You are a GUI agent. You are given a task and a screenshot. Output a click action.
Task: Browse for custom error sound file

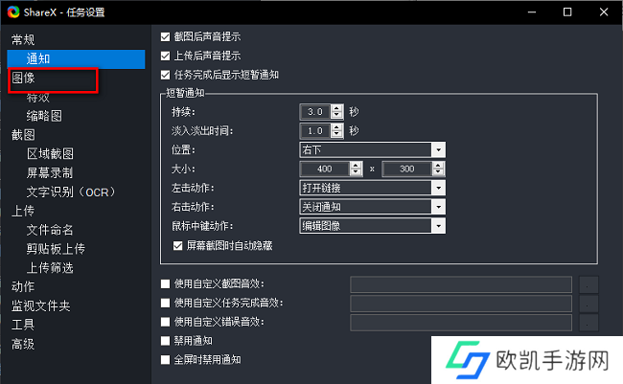pos(588,323)
